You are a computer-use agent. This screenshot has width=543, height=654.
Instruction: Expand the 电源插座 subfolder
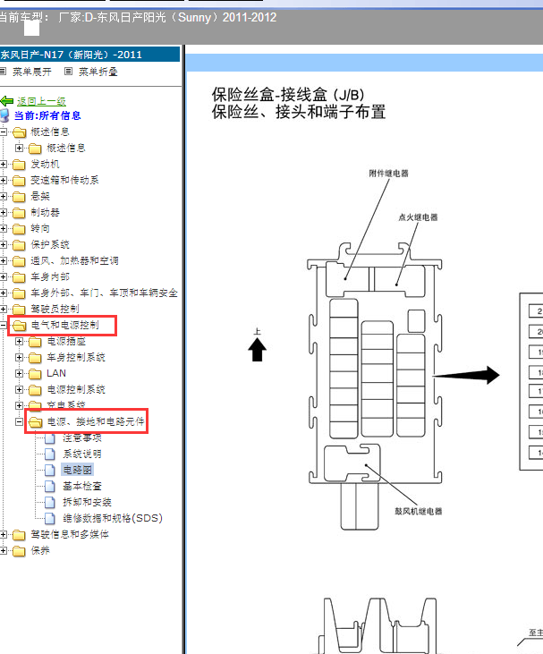click(x=19, y=341)
